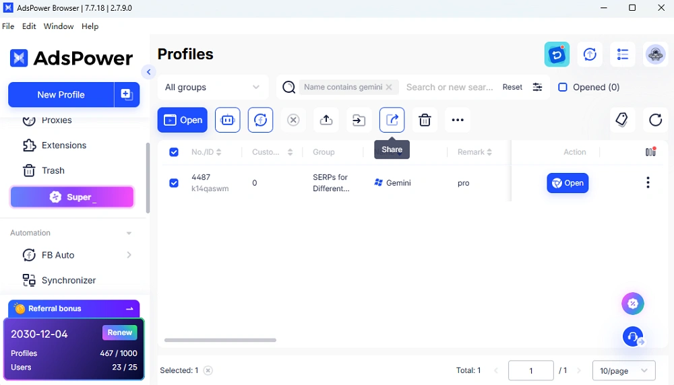Click the trash delete icon in toolbar
674x385 pixels.
(425, 120)
